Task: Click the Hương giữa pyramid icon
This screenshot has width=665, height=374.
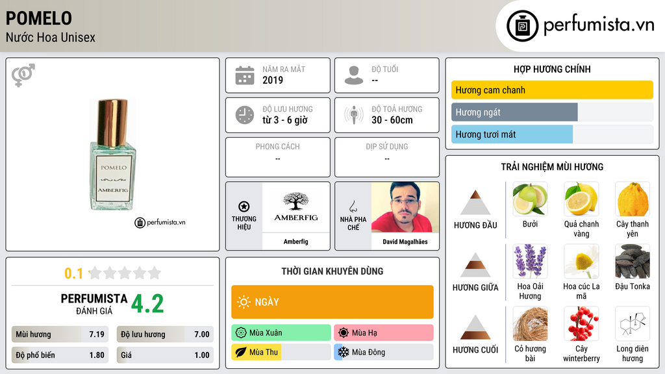Action: tap(475, 265)
